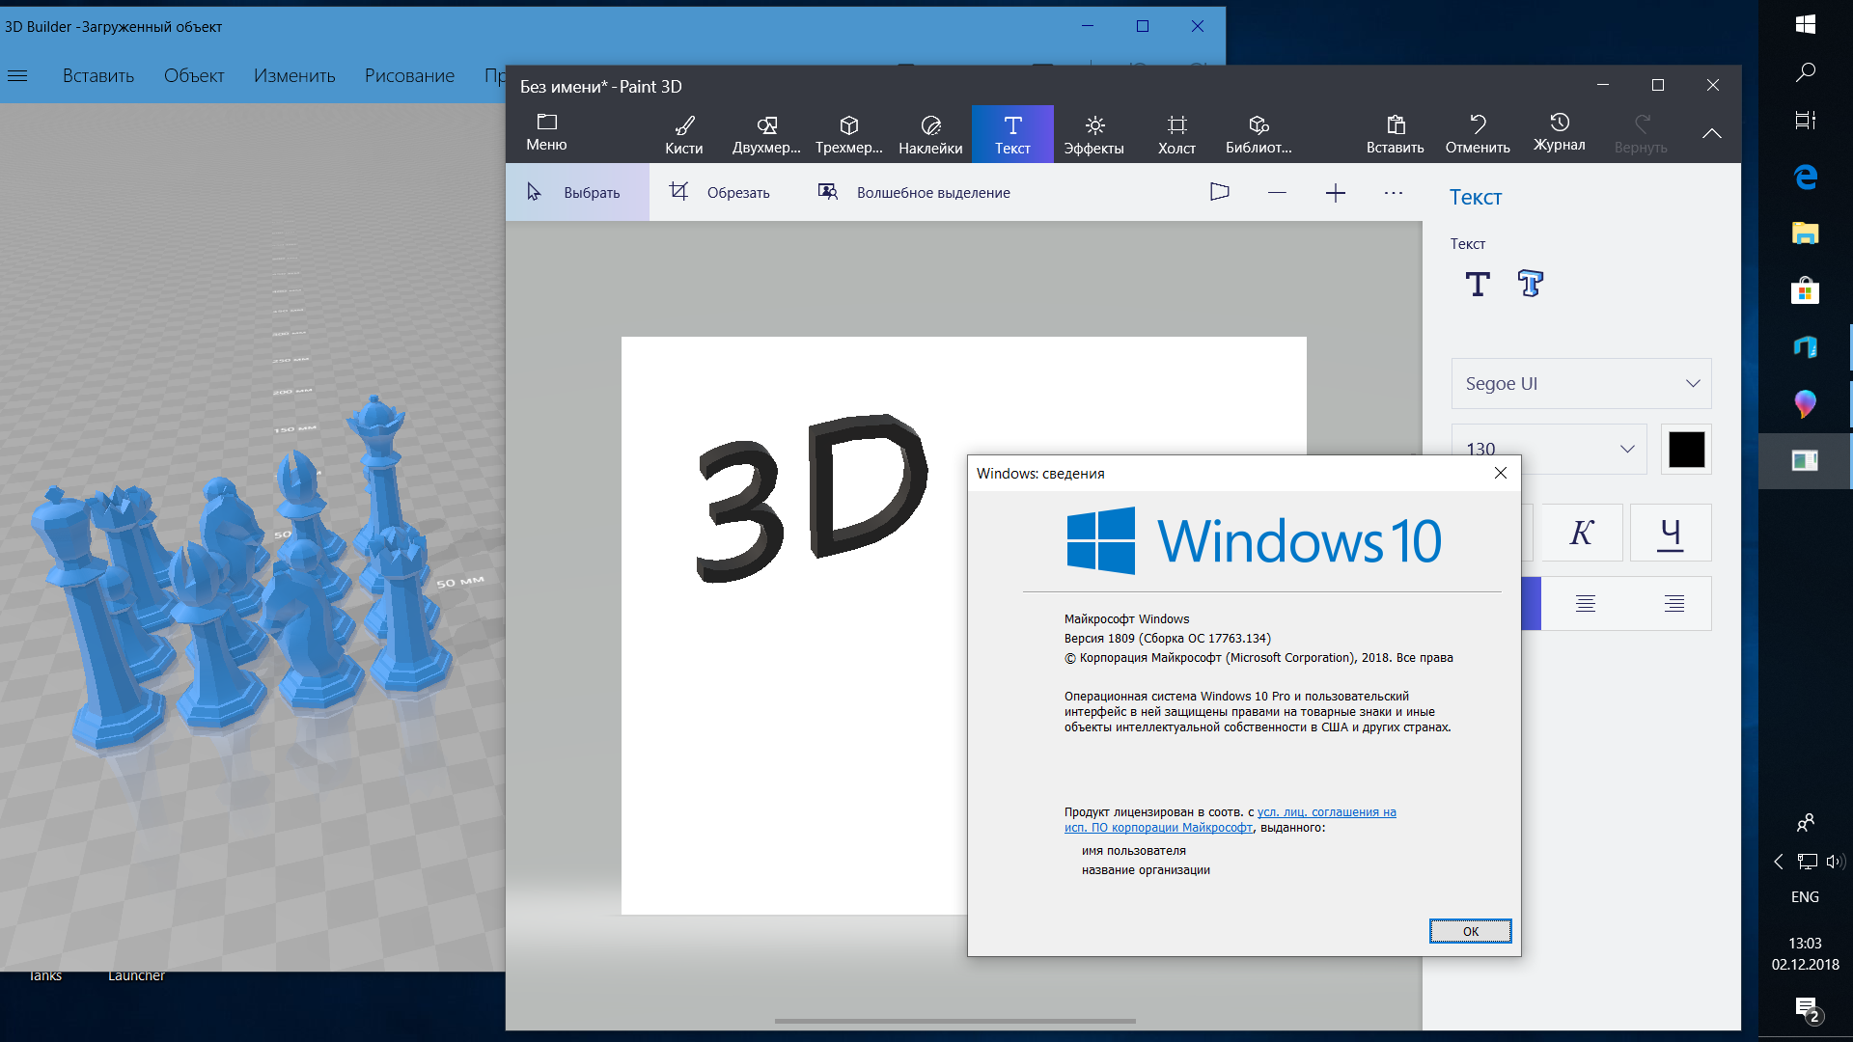Switch to the 3D view icon
1853x1042 pixels.
pyautogui.click(x=1220, y=192)
